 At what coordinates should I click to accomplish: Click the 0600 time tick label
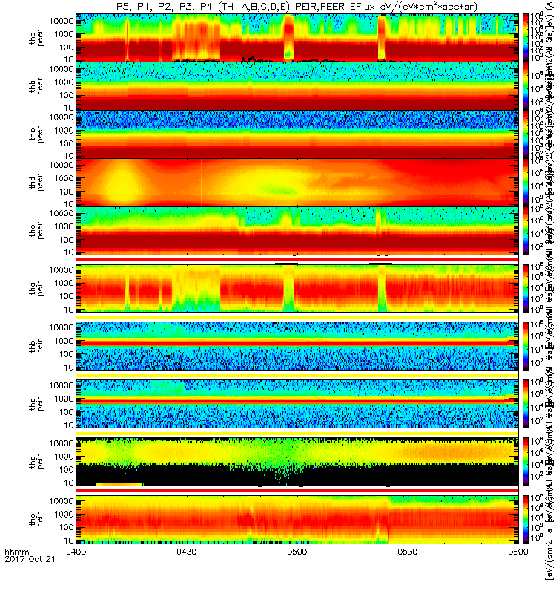tap(518, 552)
